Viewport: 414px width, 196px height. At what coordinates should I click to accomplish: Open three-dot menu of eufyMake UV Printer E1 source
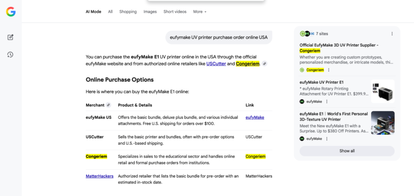pos(327,101)
